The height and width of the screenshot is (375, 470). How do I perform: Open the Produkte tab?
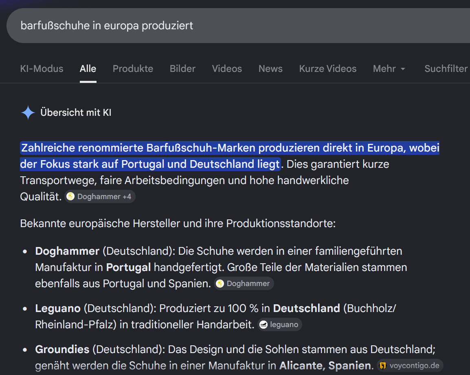[x=133, y=69]
